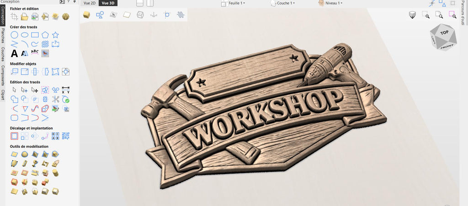Screen dimensions: 468x206
Task: Click the wavy toolpath lines icon
Action: 180,15
